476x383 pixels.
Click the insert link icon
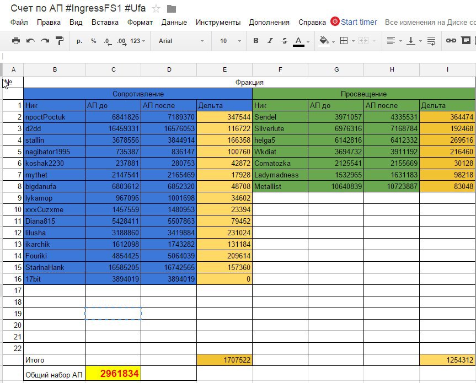451,40
